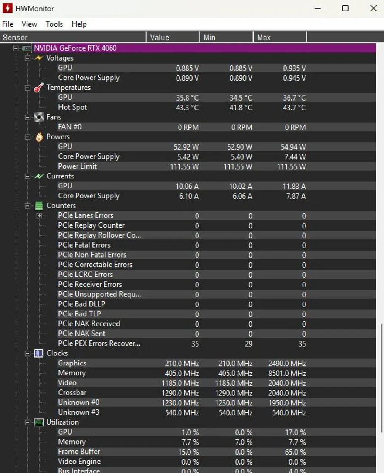The width and height of the screenshot is (384, 473).
Task: Click the 2490.0 MHz Graphics max value
Action: click(x=287, y=364)
